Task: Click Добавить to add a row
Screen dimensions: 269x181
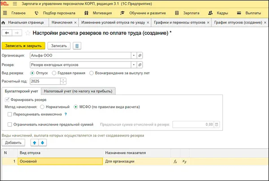Action: coord(13,142)
